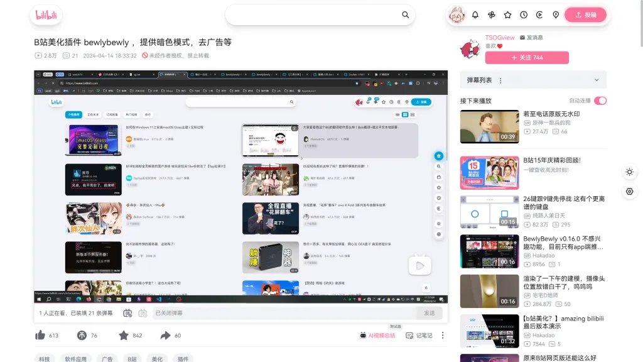643x362 pixels.
Task: Follow the uploader with 关注 744 button
Action: [x=527, y=57]
